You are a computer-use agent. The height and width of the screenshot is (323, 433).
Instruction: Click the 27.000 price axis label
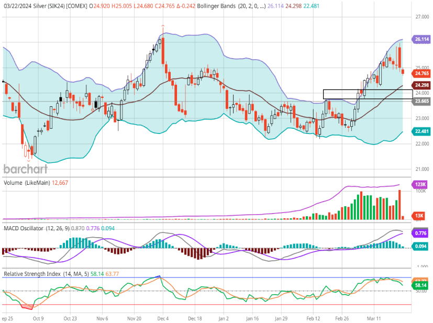tap(423, 17)
